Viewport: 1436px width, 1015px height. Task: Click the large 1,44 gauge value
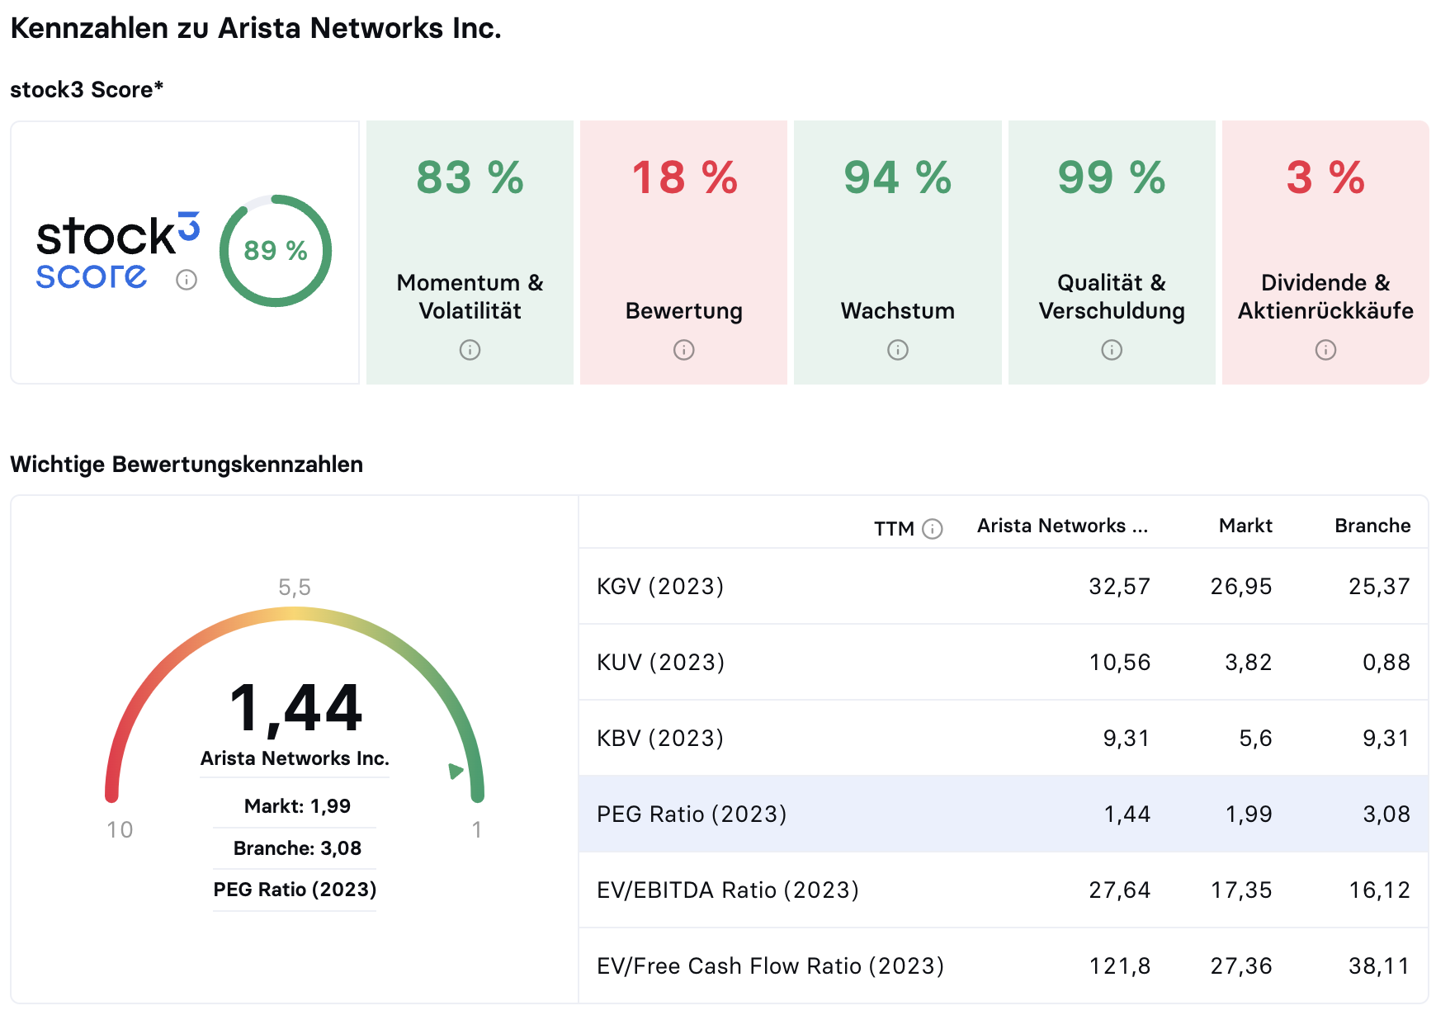coord(295,709)
